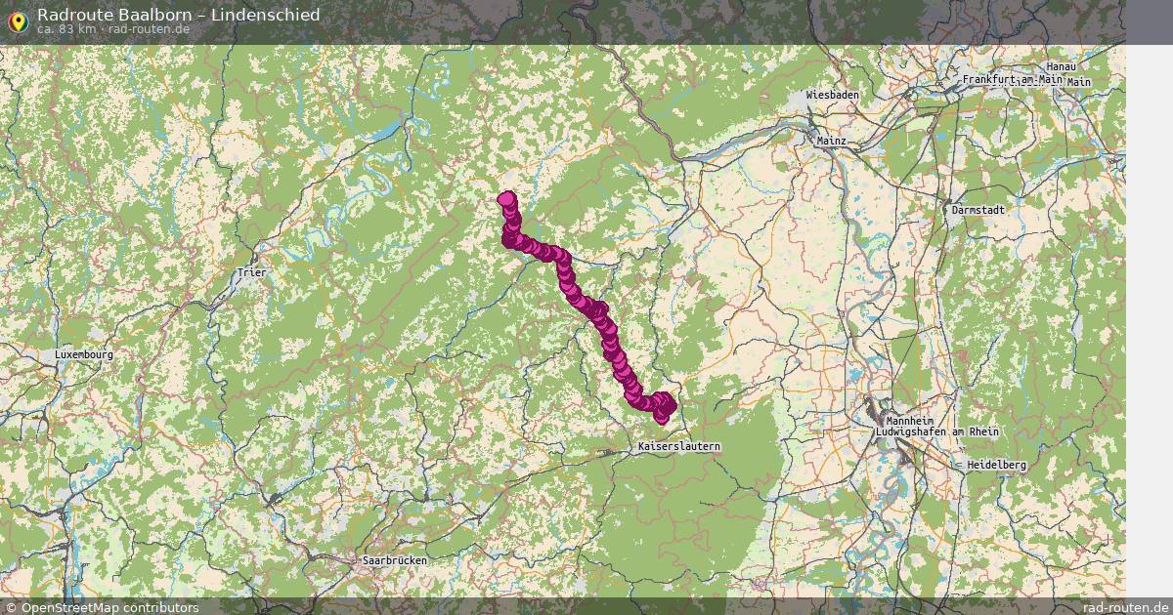This screenshot has height=615, width=1173.
Task: Click the Frankfurt am Main label
Action: (1012, 79)
